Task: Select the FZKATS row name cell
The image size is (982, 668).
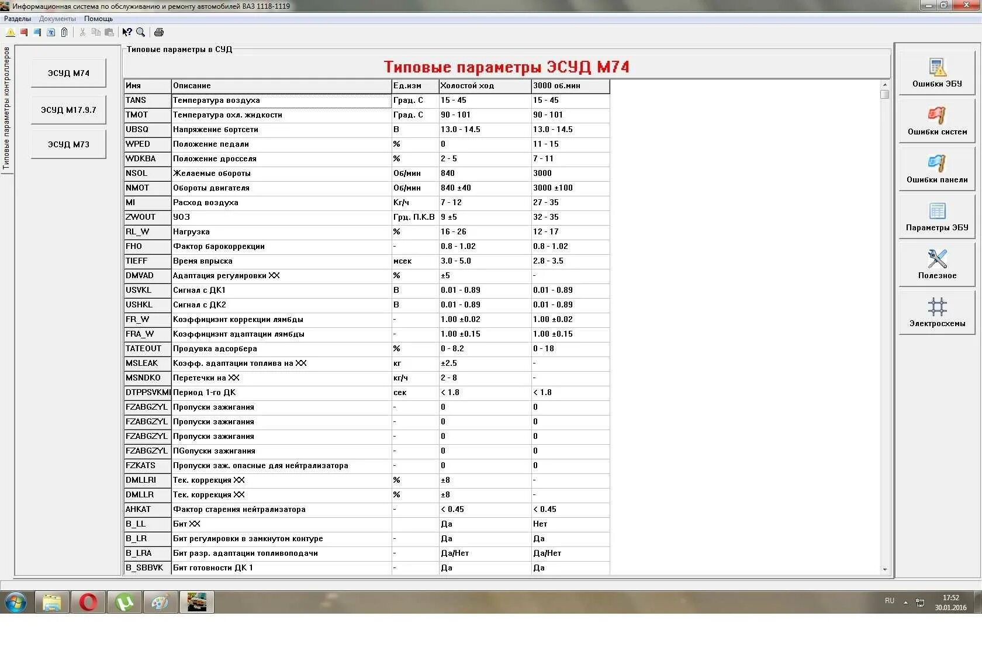Action: tap(147, 466)
